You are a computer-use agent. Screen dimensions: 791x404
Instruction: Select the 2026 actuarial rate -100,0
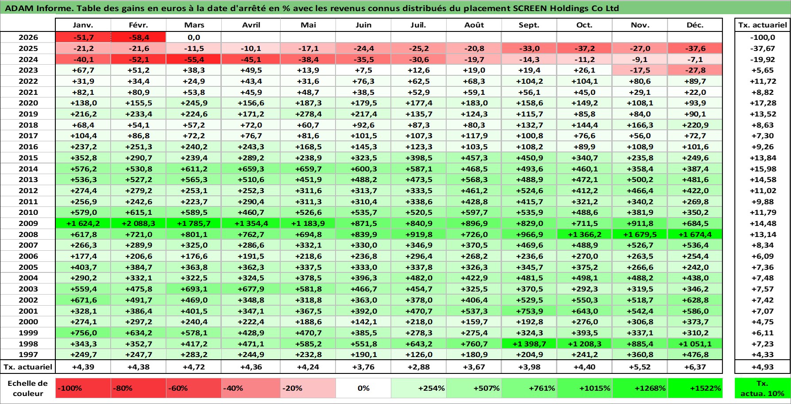(x=763, y=38)
